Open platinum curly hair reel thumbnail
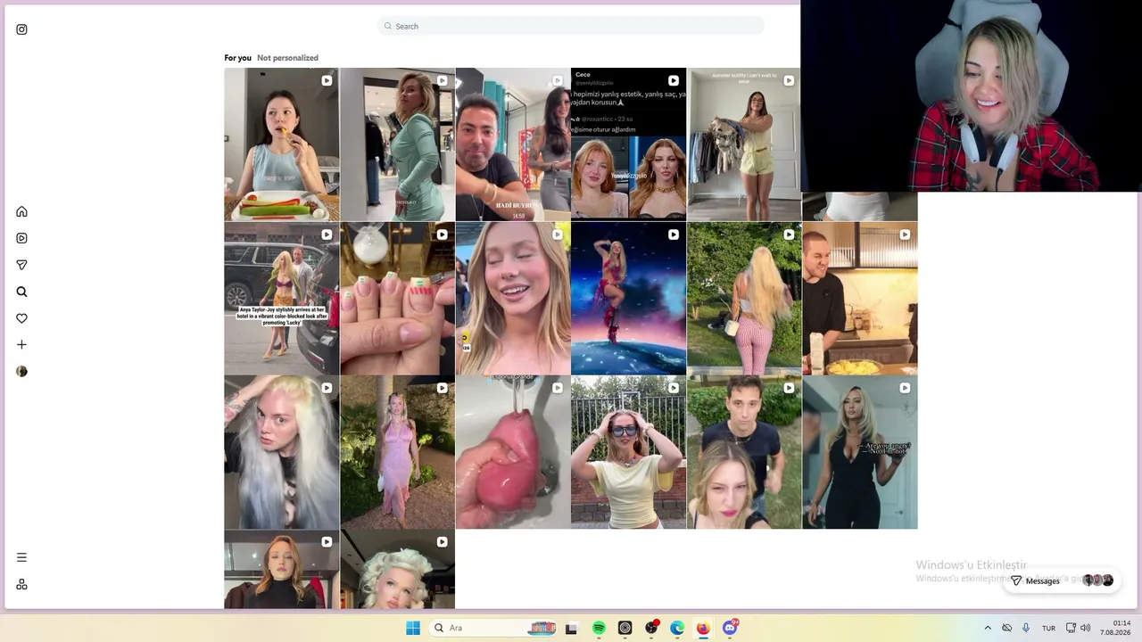 click(x=397, y=570)
